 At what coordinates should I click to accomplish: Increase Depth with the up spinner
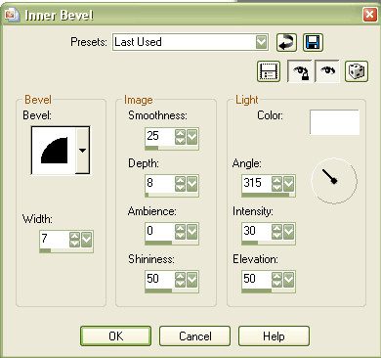click(x=180, y=180)
